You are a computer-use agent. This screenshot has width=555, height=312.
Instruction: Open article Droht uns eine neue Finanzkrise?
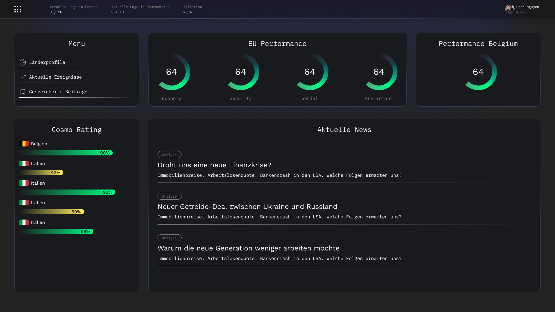214,165
